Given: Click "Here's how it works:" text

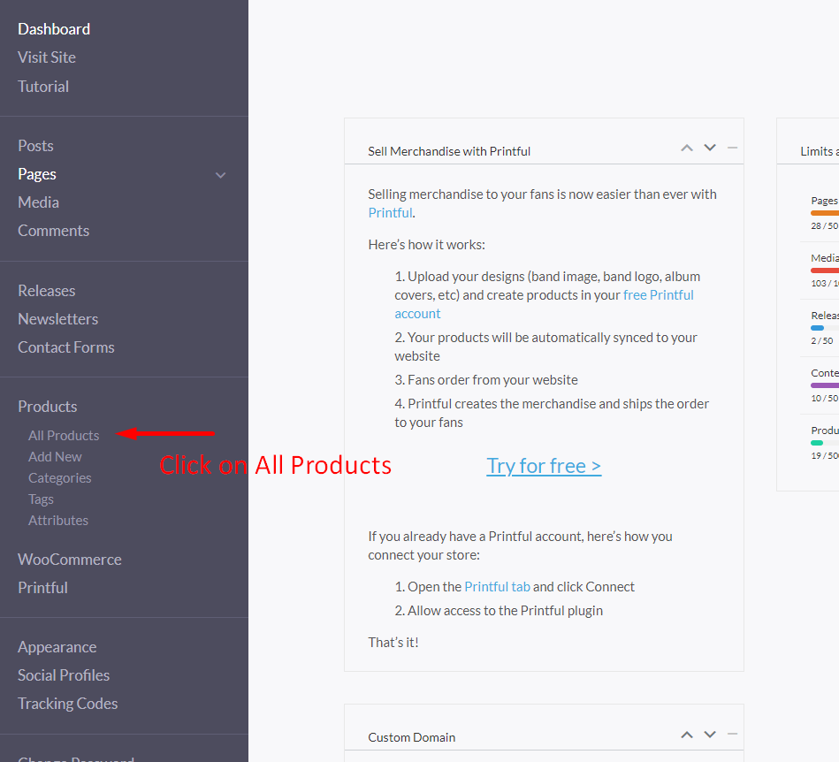Looking at the screenshot, I should (x=426, y=245).
